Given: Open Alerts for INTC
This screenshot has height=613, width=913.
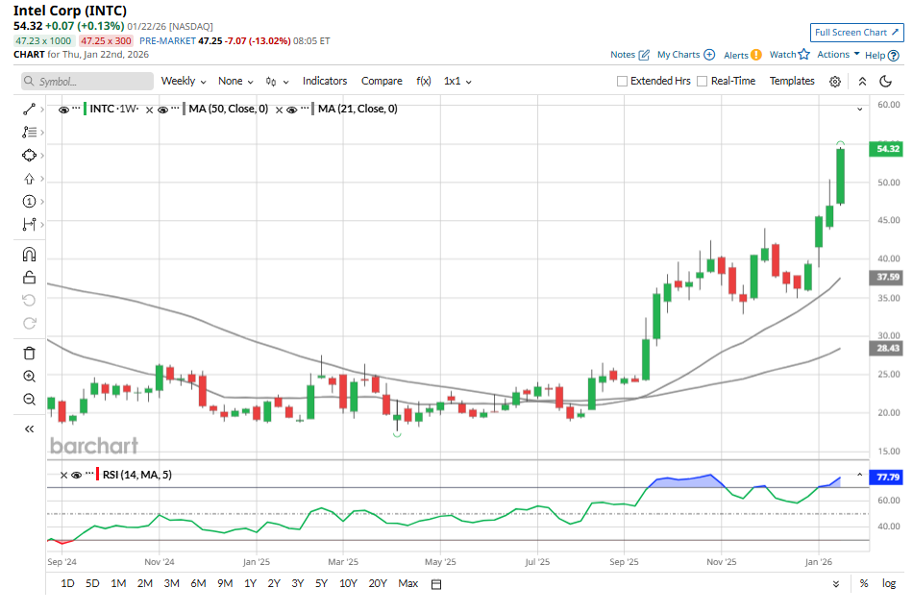Looking at the screenshot, I should tap(742, 55).
